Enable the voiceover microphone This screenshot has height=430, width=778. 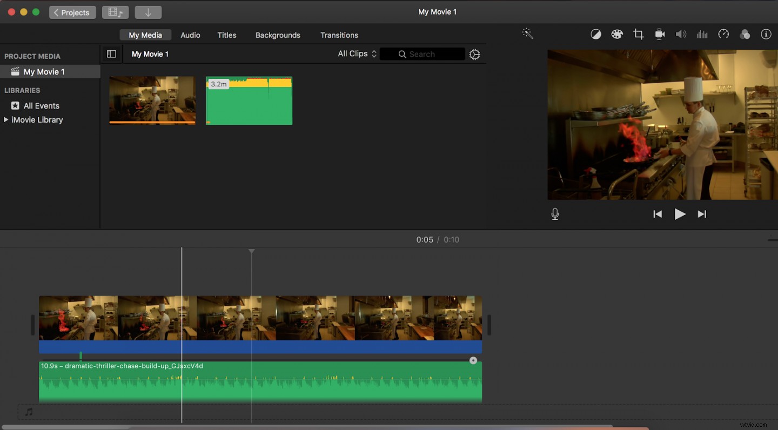pos(555,213)
